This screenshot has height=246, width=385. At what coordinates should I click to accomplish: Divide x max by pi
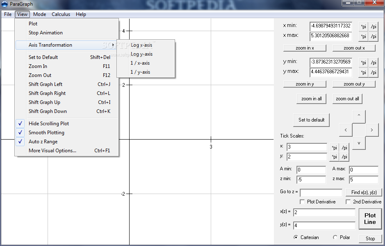[x=373, y=36]
